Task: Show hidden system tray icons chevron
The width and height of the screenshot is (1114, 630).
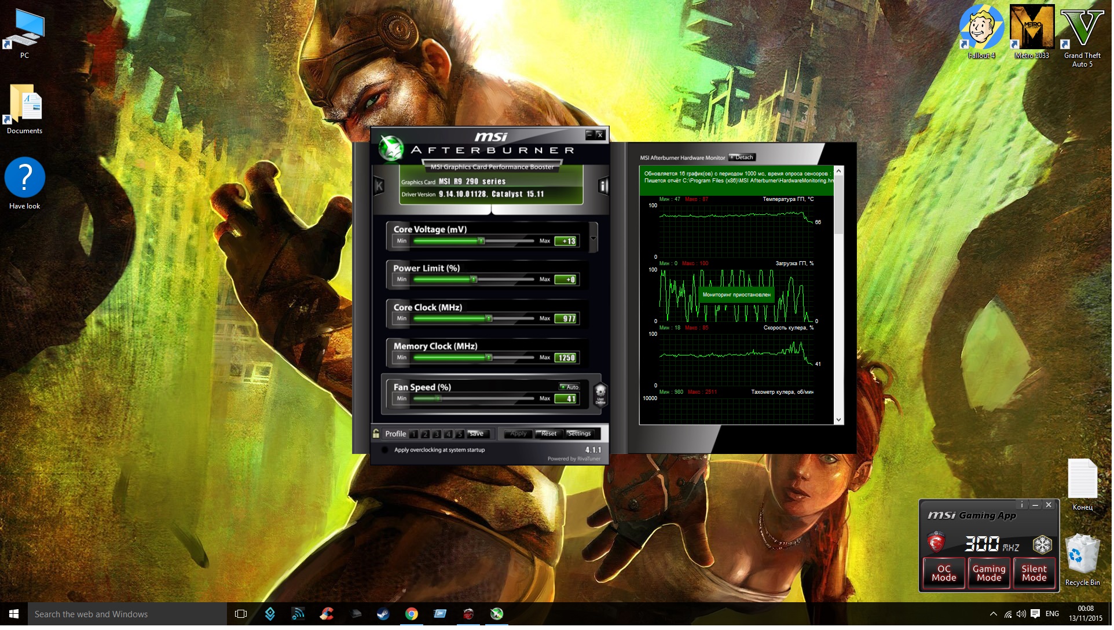Action: tap(994, 614)
